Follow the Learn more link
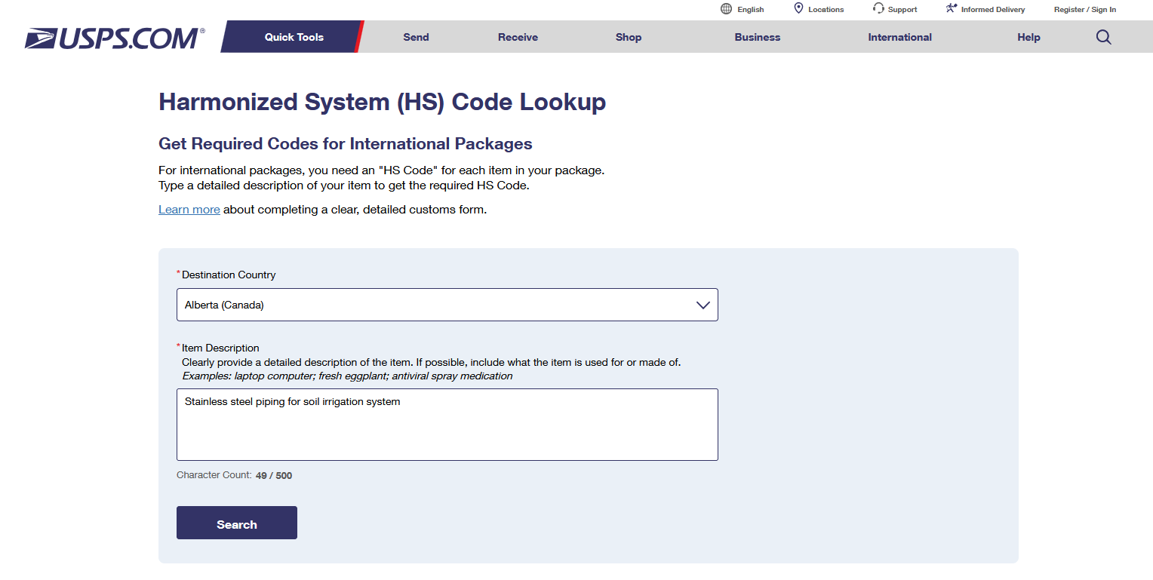The width and height of the screenshot is (1153, 580). pyautogui.click(x=189, y=210)
